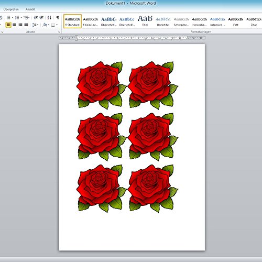This screenshot has width=262, height=262.
Task: Select the Standard style
Action: (x=72, y=21)
